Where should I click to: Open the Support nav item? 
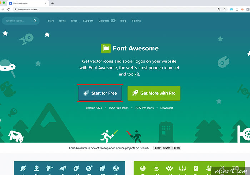pyautogui.click(x=88, y=21)
